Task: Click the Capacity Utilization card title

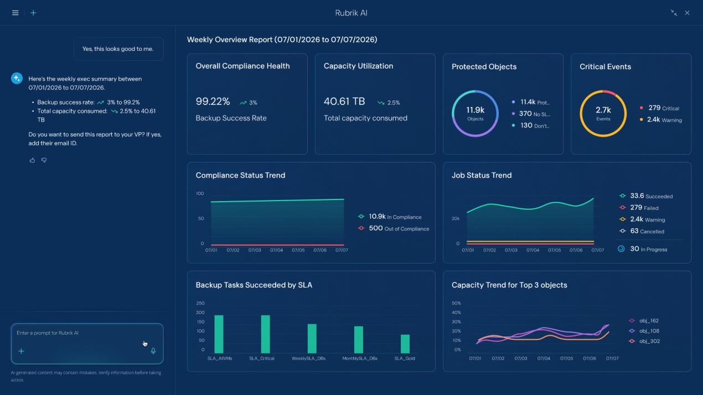Action: pos(358,66)
